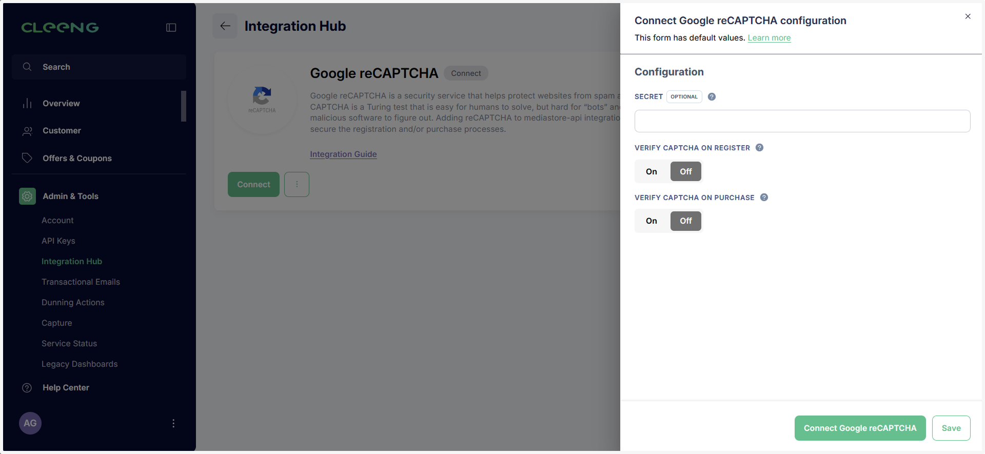Open Transactional Emails
Screen dimensions: 985x454
pyautogui.click(x=81, y=282)
